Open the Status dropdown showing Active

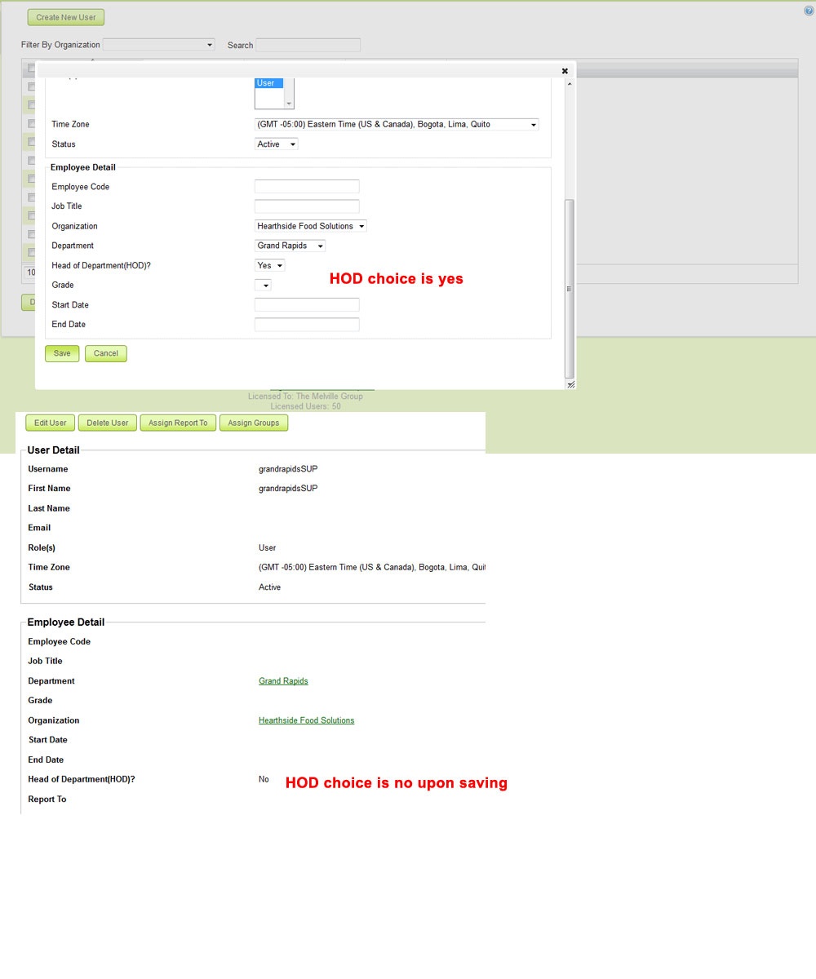click(x=277, y=144)
